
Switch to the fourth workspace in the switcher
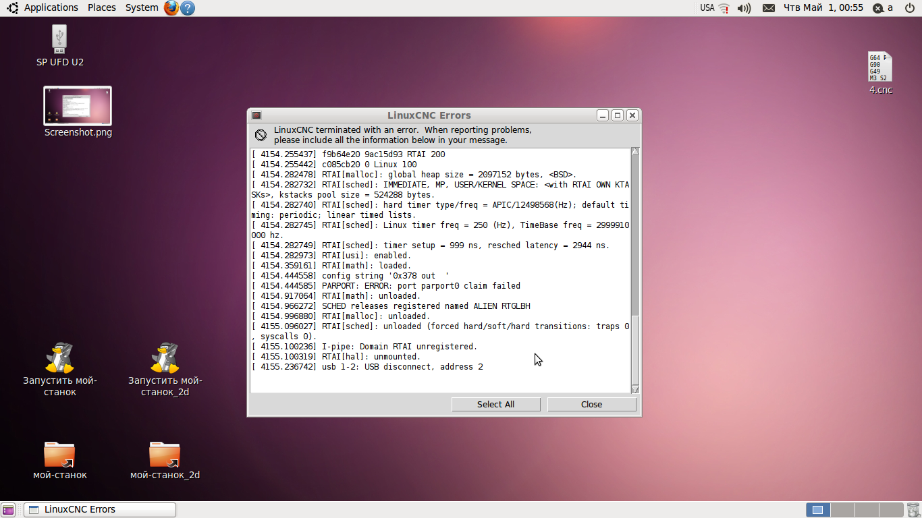click(891, 510)
